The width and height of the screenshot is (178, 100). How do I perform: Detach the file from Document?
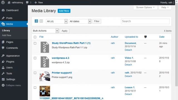click(x=128, y=50)
